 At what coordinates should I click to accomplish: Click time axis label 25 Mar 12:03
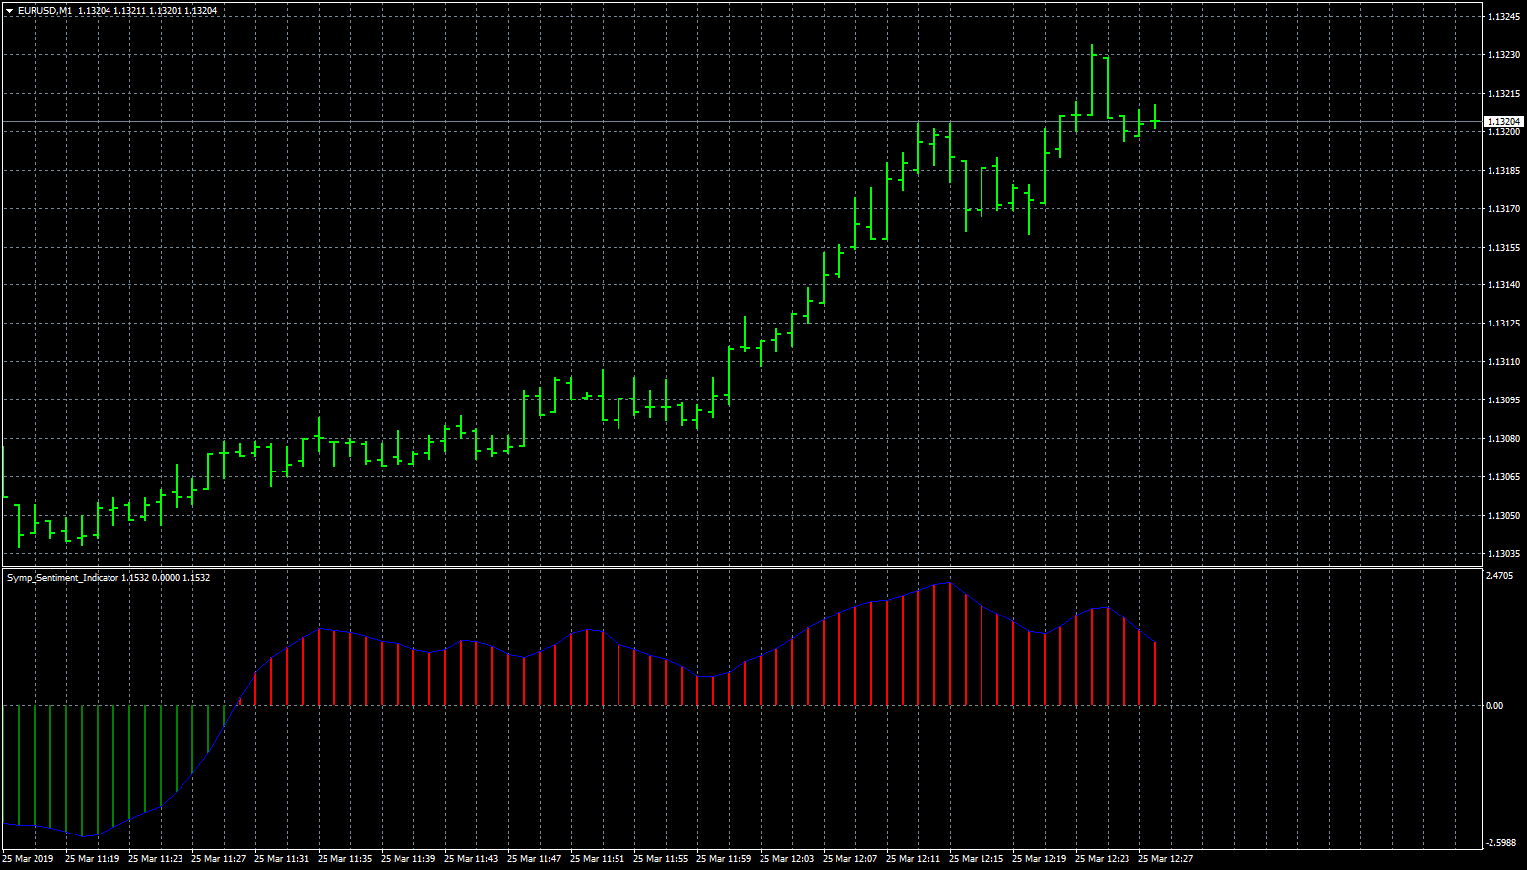tap(787, 859)
